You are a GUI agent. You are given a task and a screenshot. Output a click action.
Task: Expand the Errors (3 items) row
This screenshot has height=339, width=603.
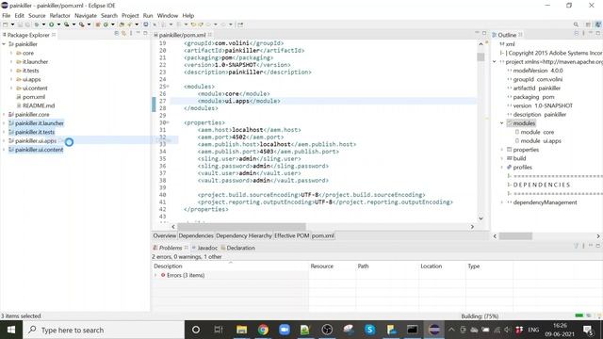point(155,275)
